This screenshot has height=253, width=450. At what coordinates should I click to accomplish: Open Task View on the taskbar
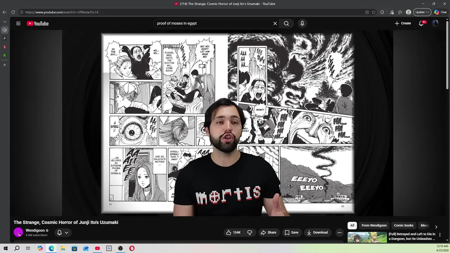[28, 248]
